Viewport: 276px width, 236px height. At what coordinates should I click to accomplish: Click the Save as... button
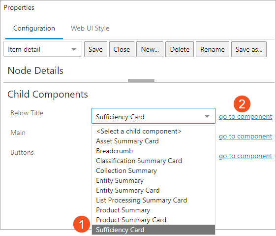click(249, 49)
